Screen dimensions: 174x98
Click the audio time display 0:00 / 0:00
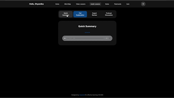pyautogui.click(x=70, y=38)
